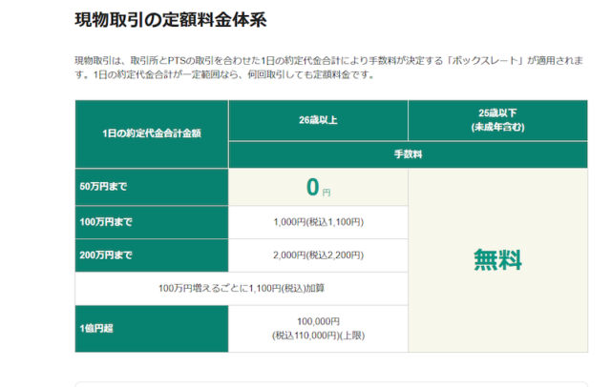Select the 25歳以下(未成年含む) column header
The width and height of the screenshot is (611, 387).
pyautogui.click(x=497, y=120)
